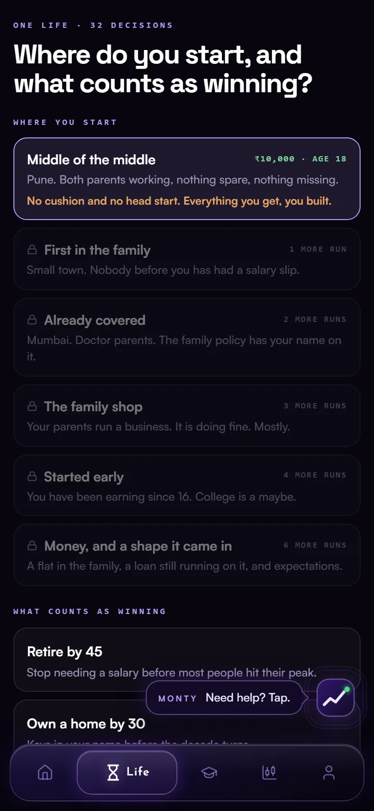The image size is (374, 811).
Task: Click the 3 MORE RUNS label
Action: (x=315, y=406)
